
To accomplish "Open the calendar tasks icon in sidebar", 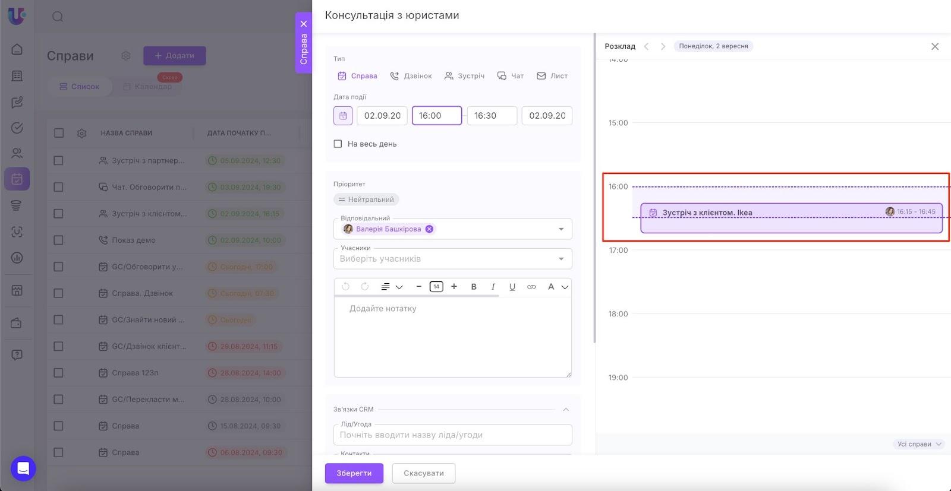I will point(17,179).
